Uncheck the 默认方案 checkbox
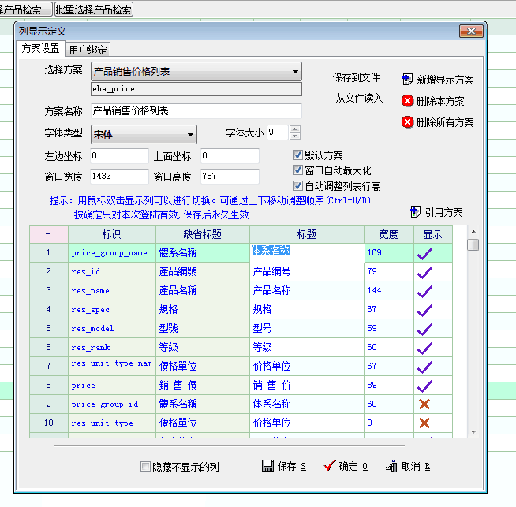Screen dimensions: 516x507 tap(297, 155)
